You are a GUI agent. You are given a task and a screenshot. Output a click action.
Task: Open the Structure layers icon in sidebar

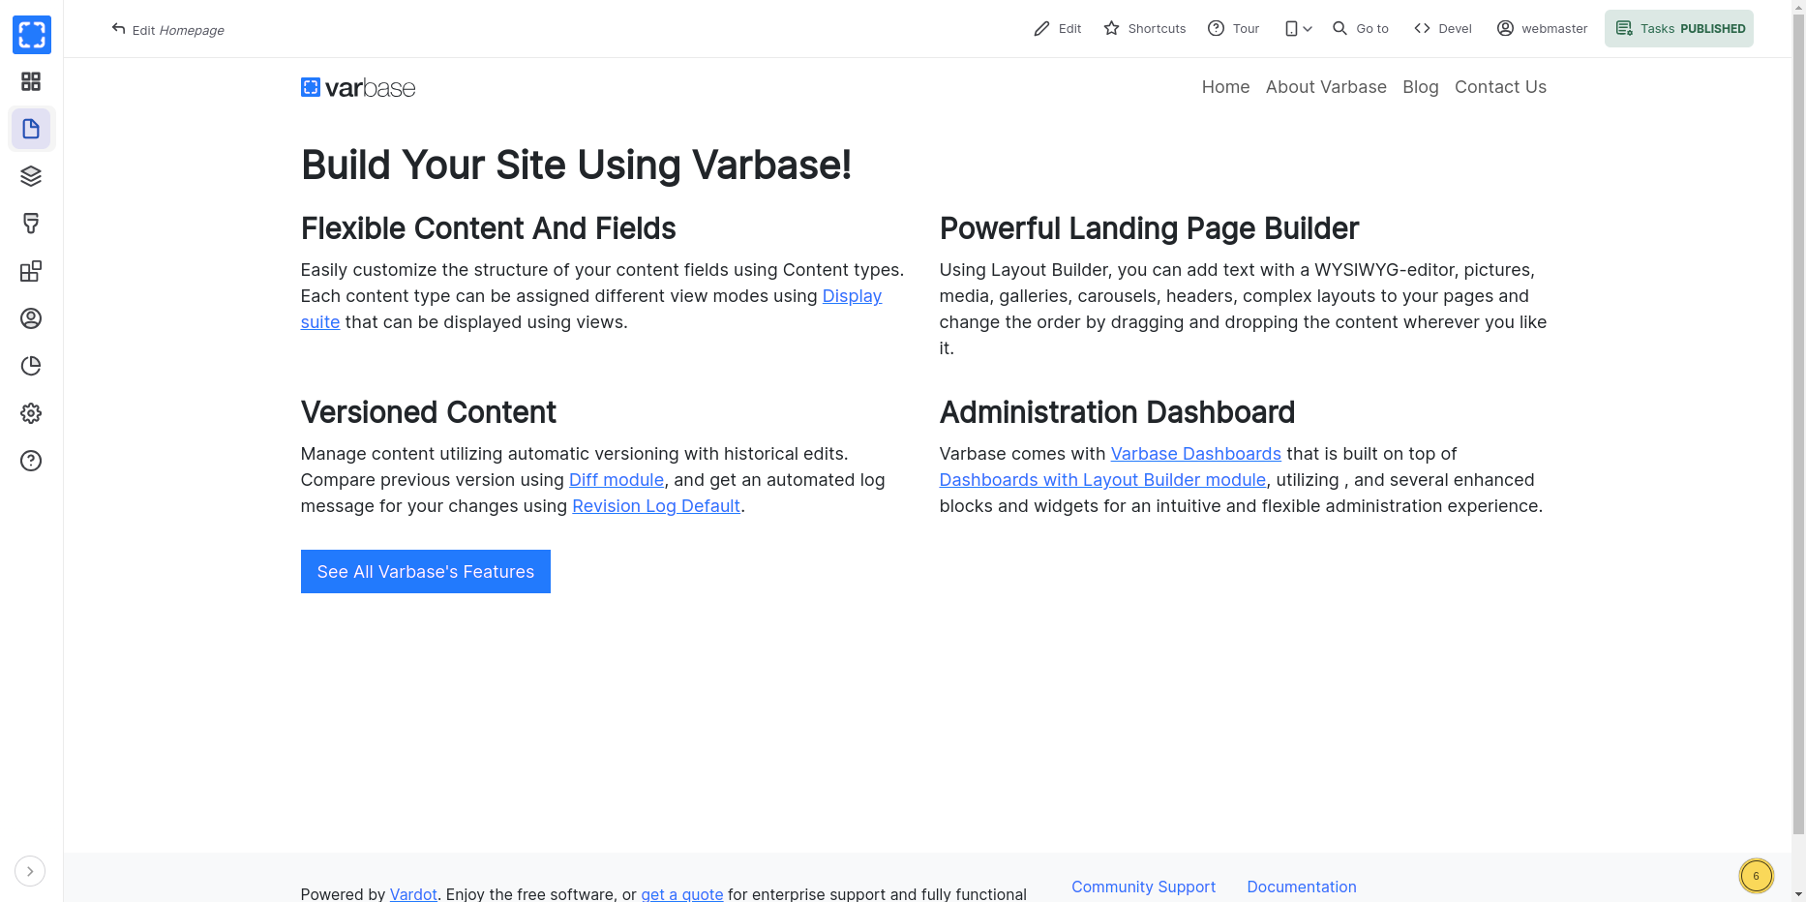click(31, 176)
